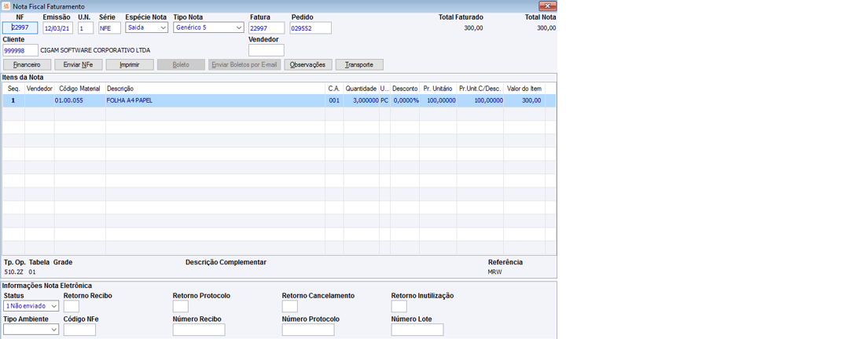The width and height of the screenshot is (849, 339).
Task: Click the Enviar NFe button
Action: click(x=79, y=65)
